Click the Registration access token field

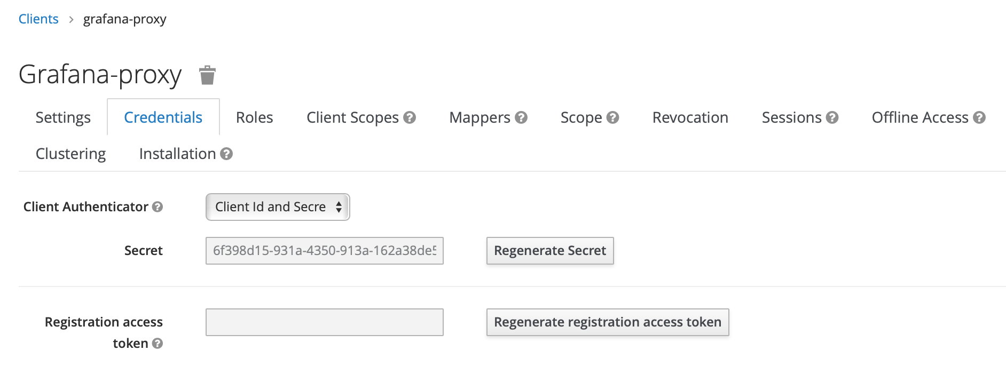[325, 322]
